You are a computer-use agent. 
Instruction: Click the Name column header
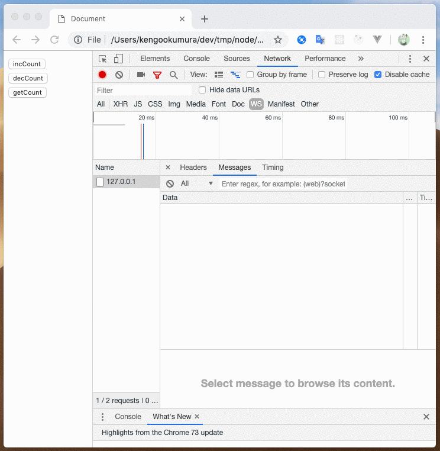click(x=126, y=167)
